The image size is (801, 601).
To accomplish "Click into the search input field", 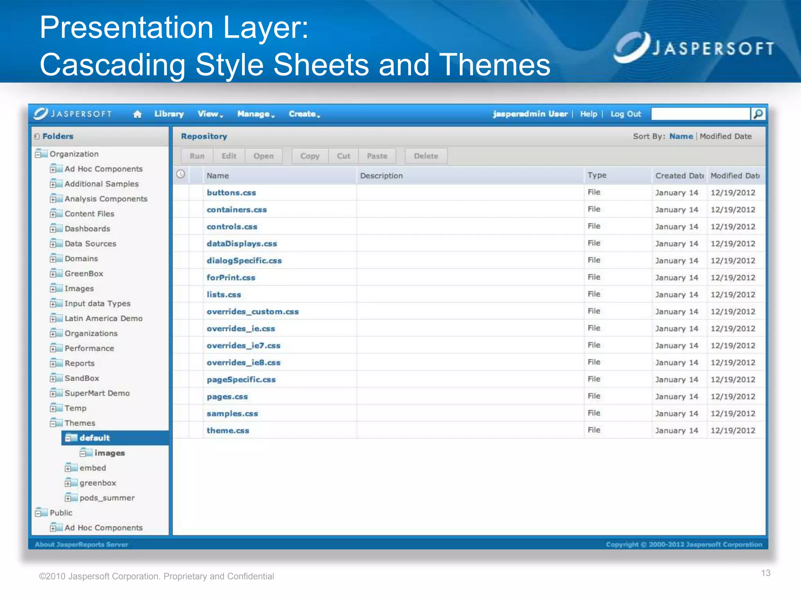I will [x=700, y=114].
